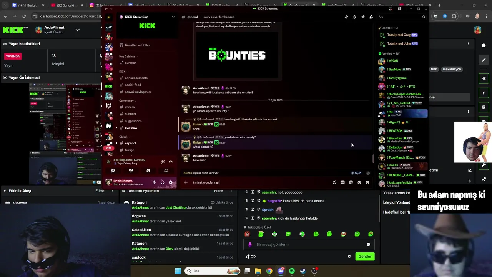Open the Filtre dropdown in Denetim Eylemleri
Screen dimensions: 492x277
coord(218,191)
